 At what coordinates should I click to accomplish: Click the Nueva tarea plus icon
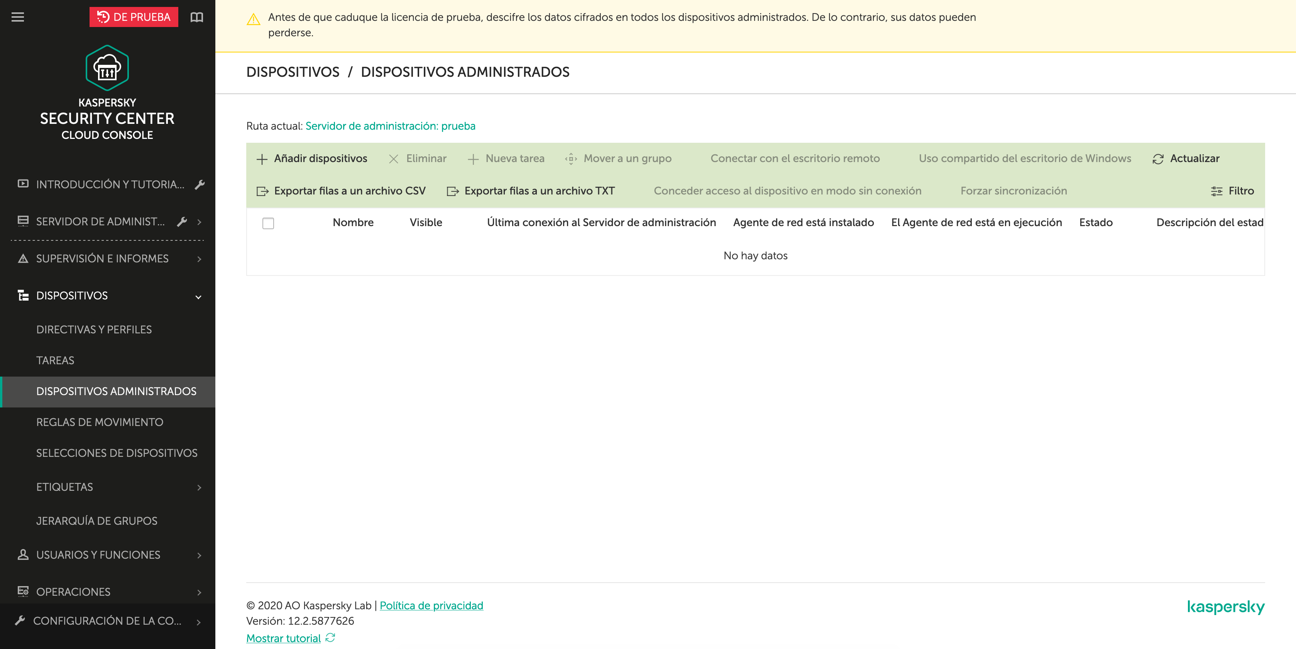pyautogui.click(x=473, y=159)
